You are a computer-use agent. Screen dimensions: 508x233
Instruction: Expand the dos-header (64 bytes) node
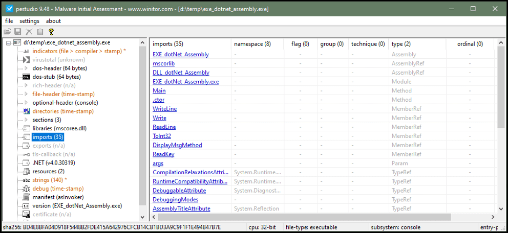pyautogui.click(x=26, y=68)
